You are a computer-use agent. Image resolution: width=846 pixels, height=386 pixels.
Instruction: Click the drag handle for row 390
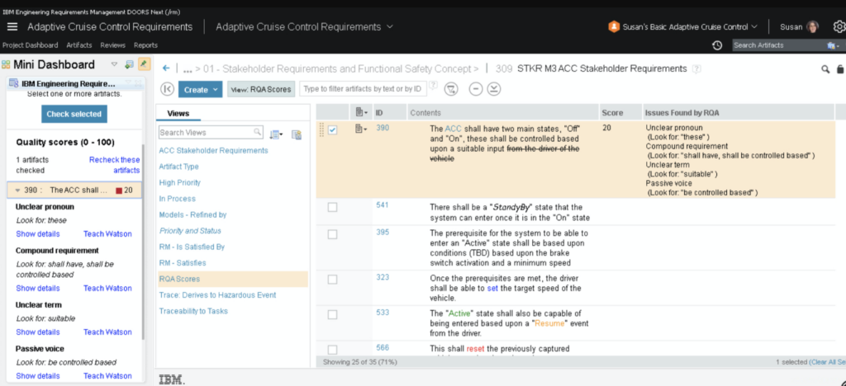(x=322, y=129)
